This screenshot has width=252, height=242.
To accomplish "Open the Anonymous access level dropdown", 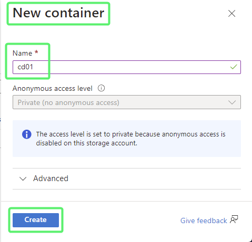I will pos(127,102).
